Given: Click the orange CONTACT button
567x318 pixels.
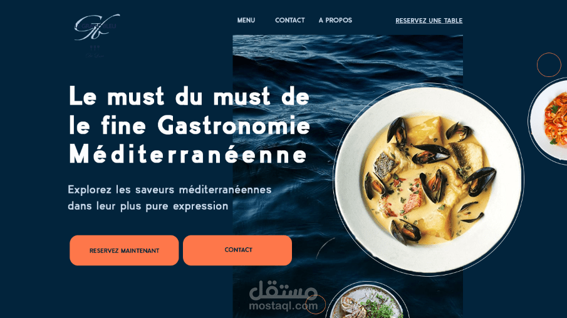Looking at the screenshot, I should 237,250.
